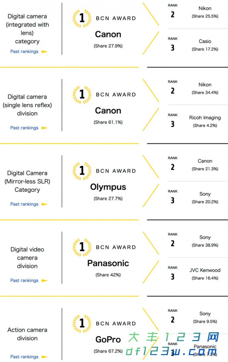Click Nikon rank 2 with 25.5% share
The image size is (228, 362).
pos(205,12)
